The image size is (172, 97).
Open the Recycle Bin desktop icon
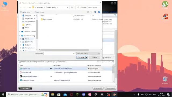point(165,80)
